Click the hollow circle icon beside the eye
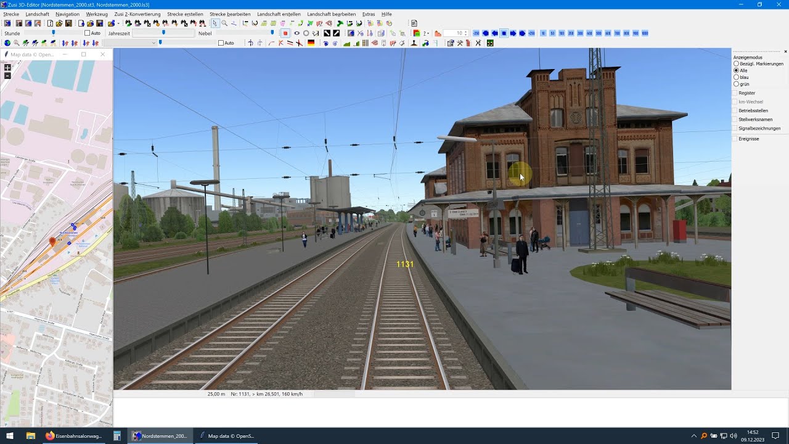 coord(306,33)
